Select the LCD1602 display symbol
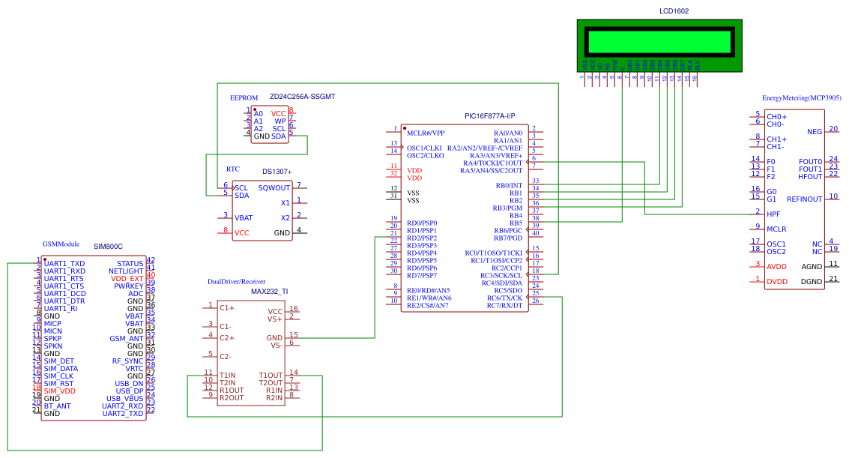 659,45
